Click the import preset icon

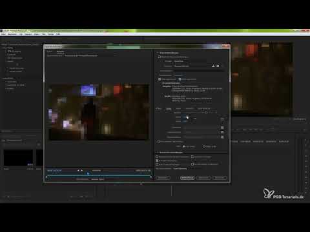[x=218, y=66]
